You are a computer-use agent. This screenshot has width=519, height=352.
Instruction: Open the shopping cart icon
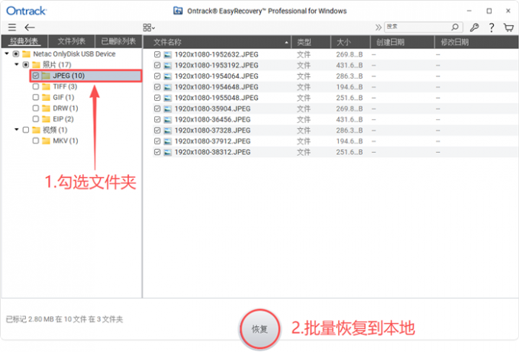(508, 27)
